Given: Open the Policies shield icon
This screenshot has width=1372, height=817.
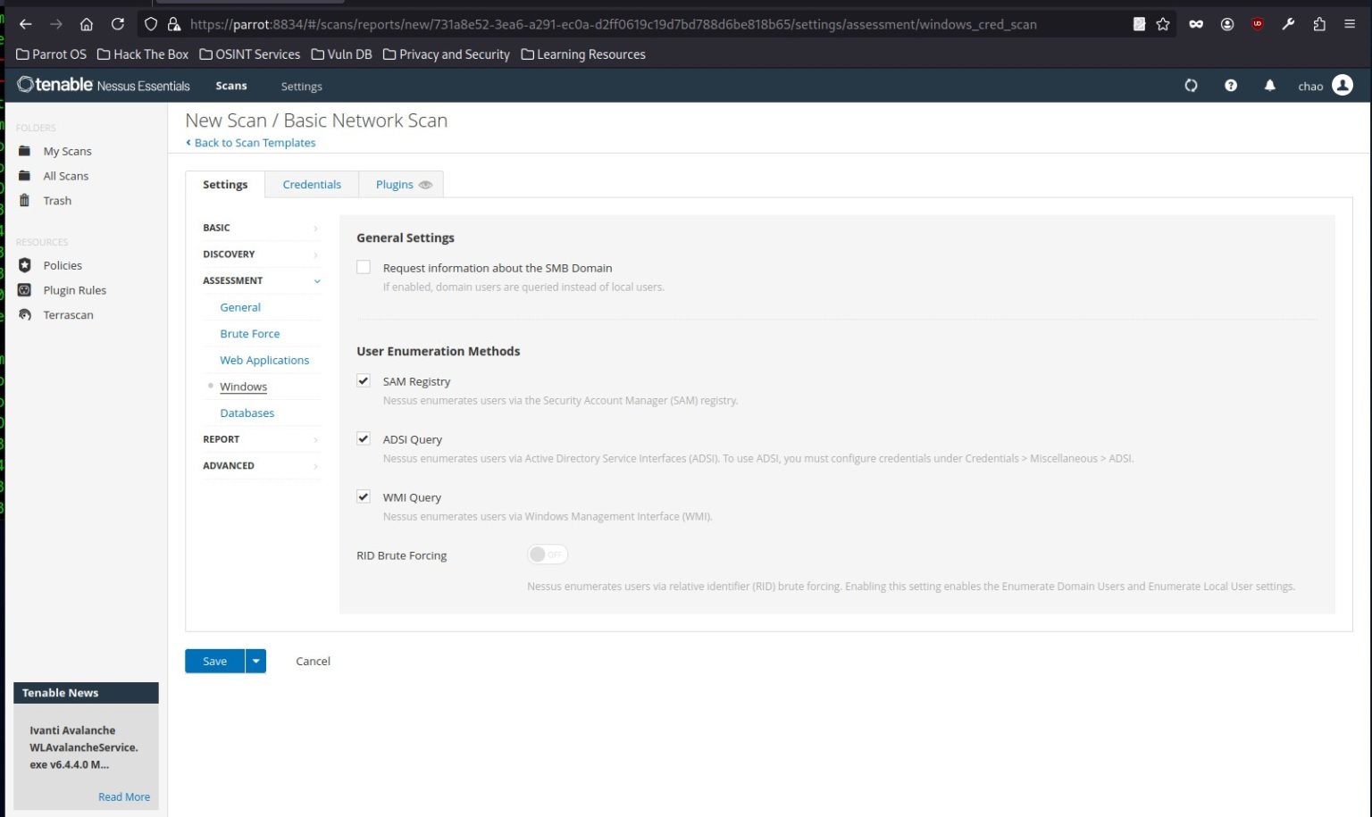Looking at the screenshot, I should pyautogui.click(x=25, y=265).
